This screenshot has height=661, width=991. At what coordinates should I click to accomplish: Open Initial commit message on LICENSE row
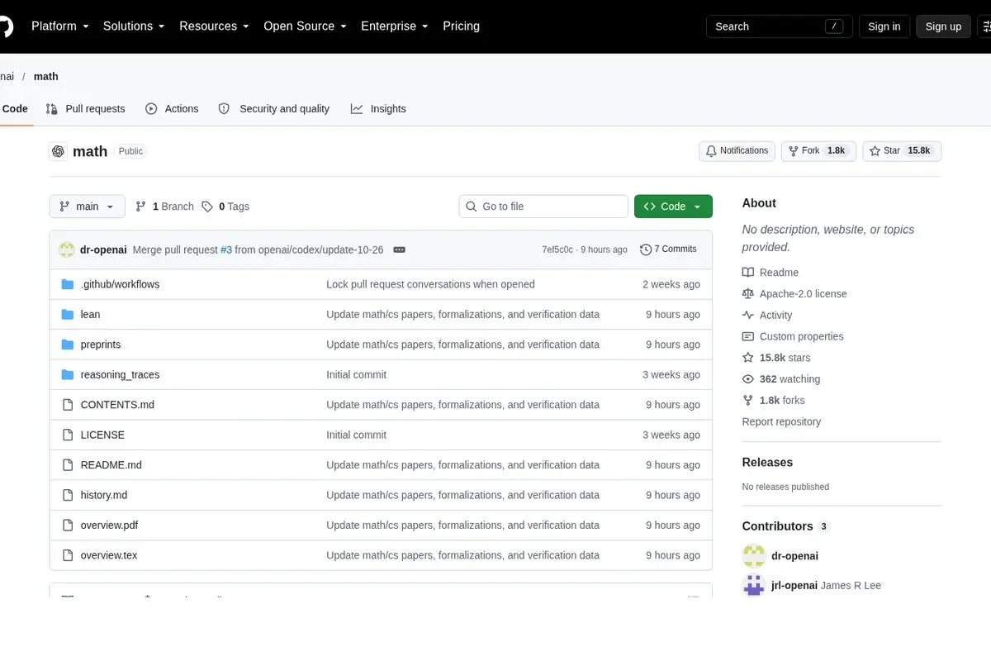(x=356, y=435)
